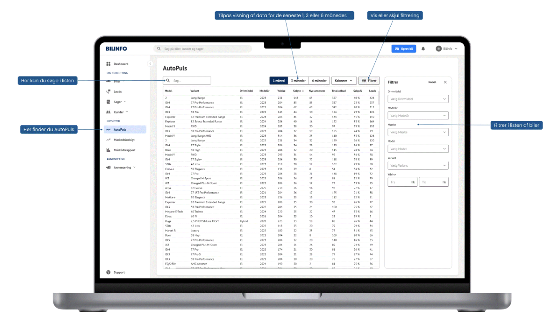
Task: Click the top search field for biler, kunder og sager
Action: point(203,48)
